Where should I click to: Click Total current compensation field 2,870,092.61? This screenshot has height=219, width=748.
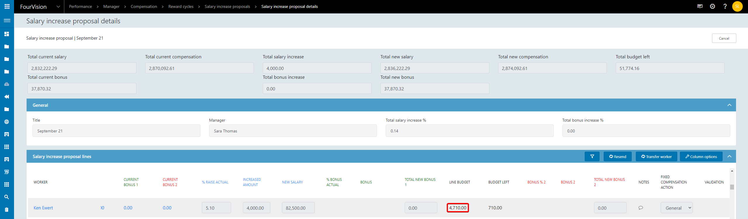pos(200,68)
